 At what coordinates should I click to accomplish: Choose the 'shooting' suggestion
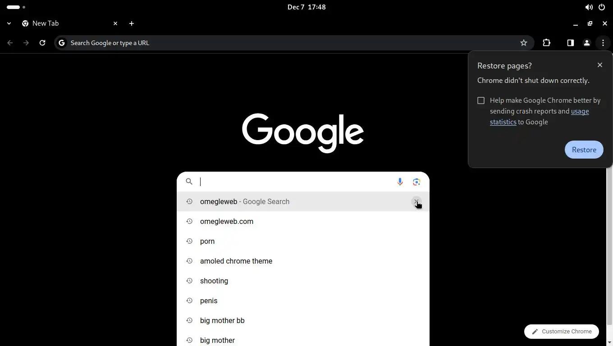[x=303, y=281]
